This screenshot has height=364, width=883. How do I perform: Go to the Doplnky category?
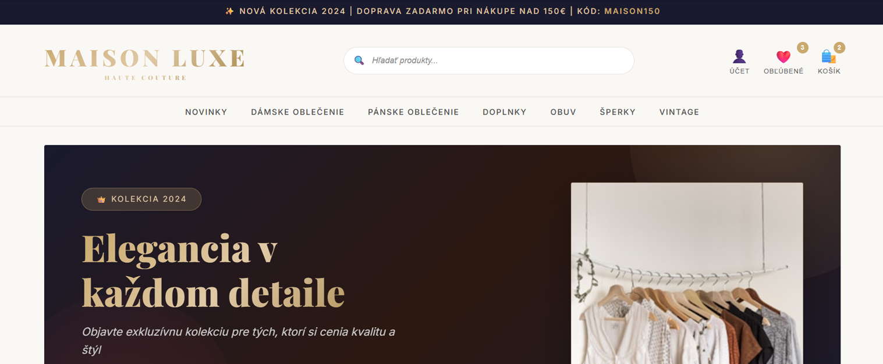[505, 112]
